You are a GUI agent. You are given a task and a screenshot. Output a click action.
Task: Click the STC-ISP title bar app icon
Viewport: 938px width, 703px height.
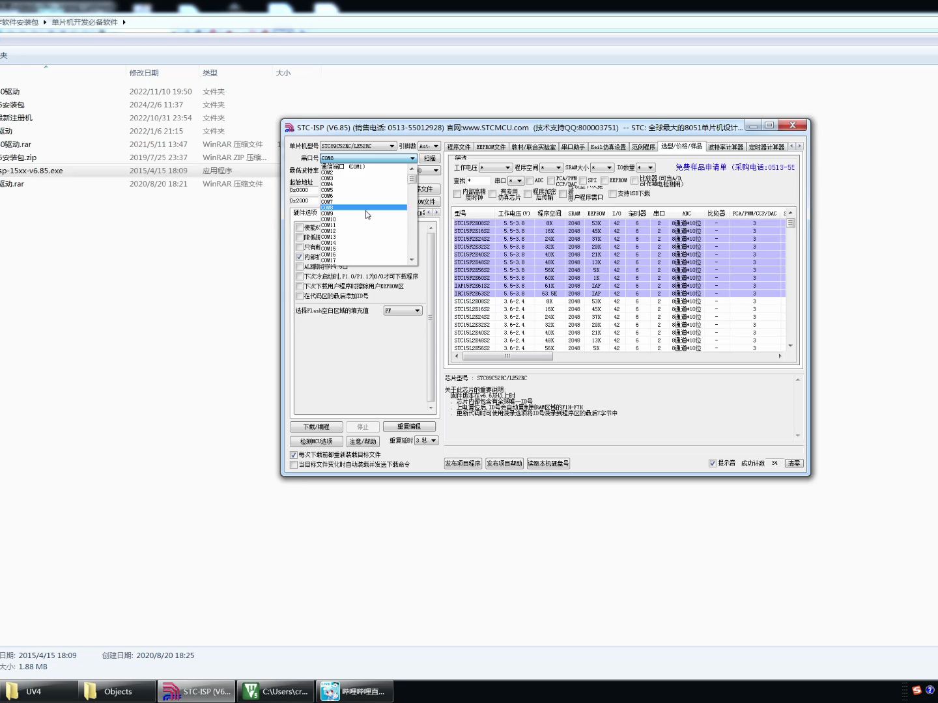[290, 128]
